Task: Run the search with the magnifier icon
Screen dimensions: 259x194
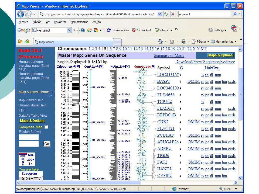Action: click(235, 14)
